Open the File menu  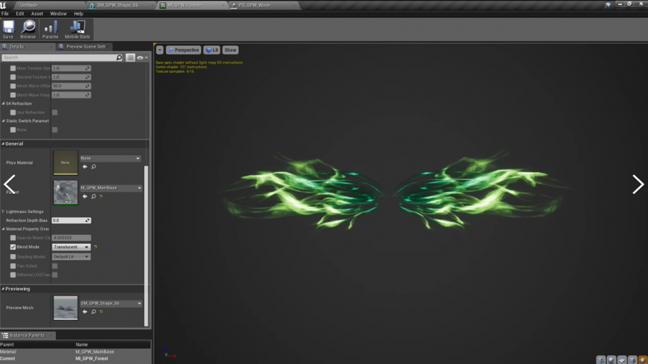click(5, 14)
